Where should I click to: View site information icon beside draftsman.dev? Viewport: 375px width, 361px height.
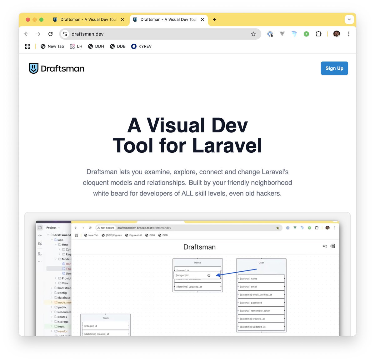tap(65, 34)
